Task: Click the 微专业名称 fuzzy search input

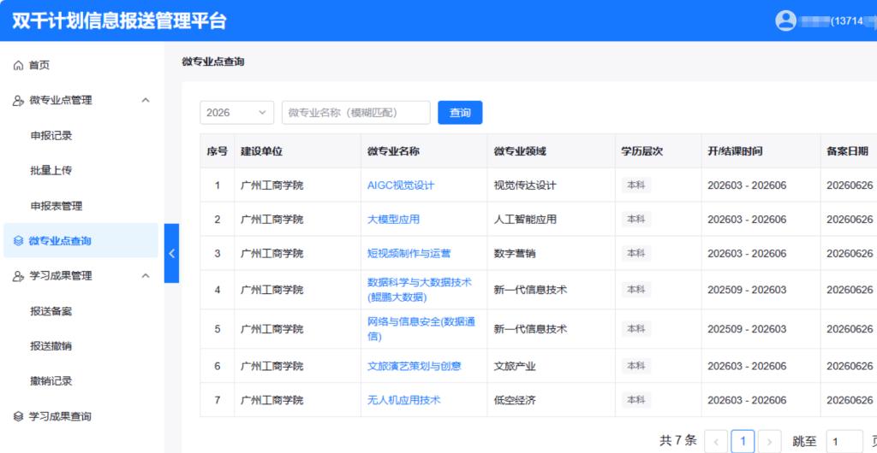Action: [x=356, y=113]
